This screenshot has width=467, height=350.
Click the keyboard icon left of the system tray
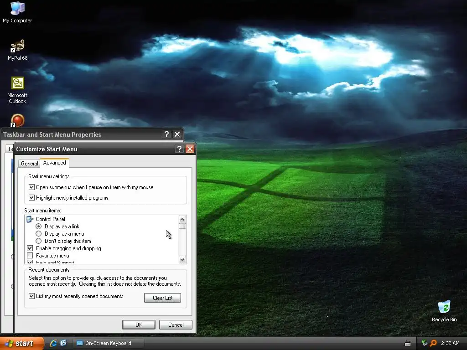(408, 344)
